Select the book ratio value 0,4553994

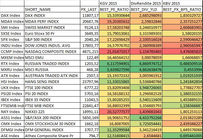[x=183, y=69]
